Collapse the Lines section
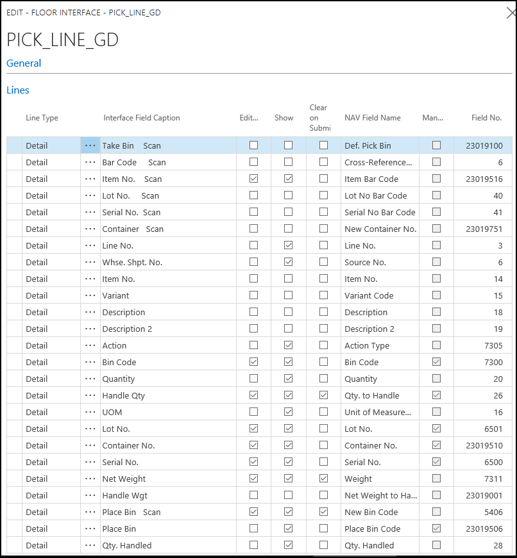Image resolution: width=517 pixels, height=558 pixels. tap(18, 90)
